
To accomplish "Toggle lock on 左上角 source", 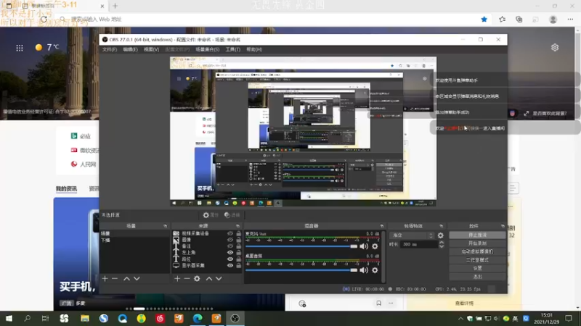I will point(239,252).
